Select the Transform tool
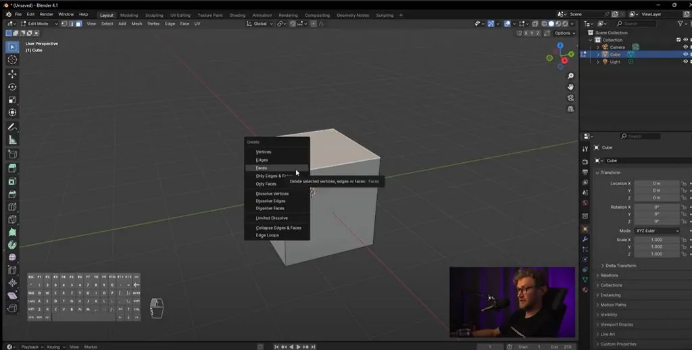Image resolution: width=692 pixels, height=350 pixels. pyautogui.click(x=12, y=113)
